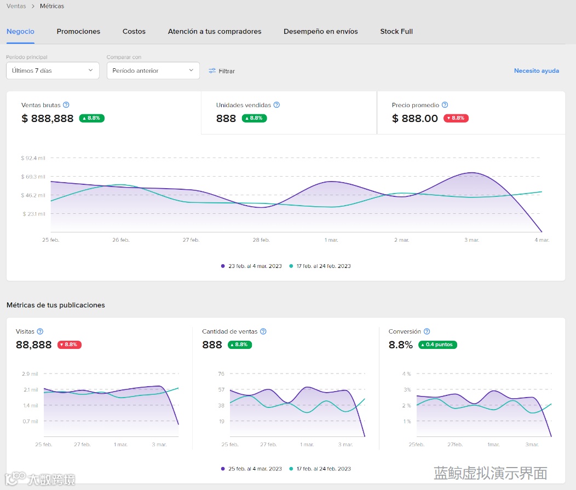Viewport: 576px width, 490px height.
Task: Click the red 8.8% badge under Visitas
Action: [70, 345]
